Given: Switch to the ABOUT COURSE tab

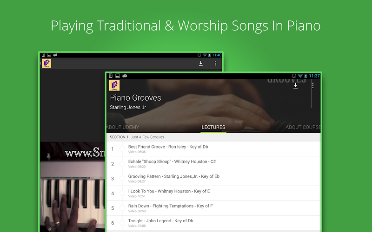Looking at the screenshot, I should (303, 127).
